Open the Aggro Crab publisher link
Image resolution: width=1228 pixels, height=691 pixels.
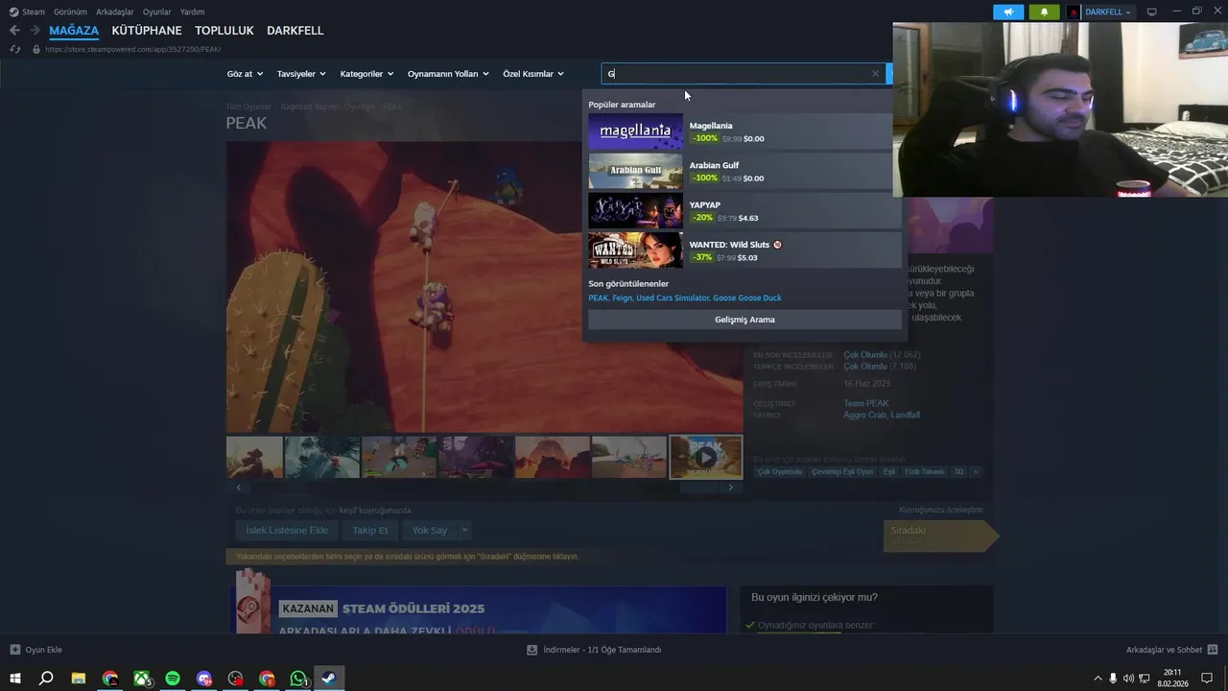(865, 416)
